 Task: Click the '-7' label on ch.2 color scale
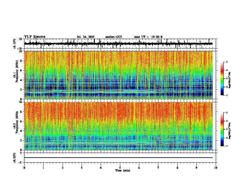click(x=226, y=146)
